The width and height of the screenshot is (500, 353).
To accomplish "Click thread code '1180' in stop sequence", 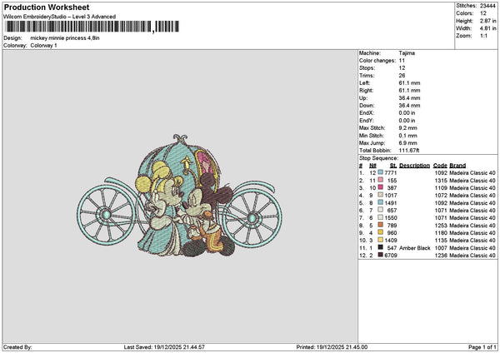I will click(x=441, y=233).
